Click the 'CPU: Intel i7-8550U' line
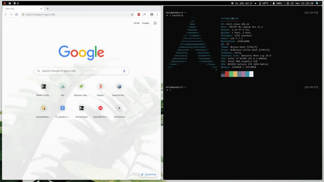Viewport: 324px width, 182px height. tap(244, 58)
